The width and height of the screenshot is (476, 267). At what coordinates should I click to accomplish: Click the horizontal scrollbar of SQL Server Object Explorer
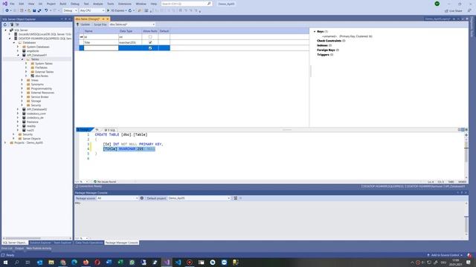pyautogui.click(x=37, y=238)
